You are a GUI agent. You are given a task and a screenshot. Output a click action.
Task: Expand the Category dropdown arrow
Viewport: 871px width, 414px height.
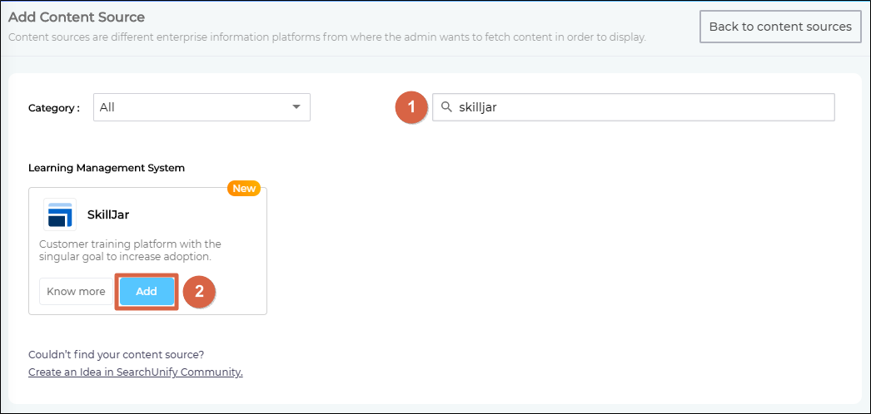[x=296, y=107]
